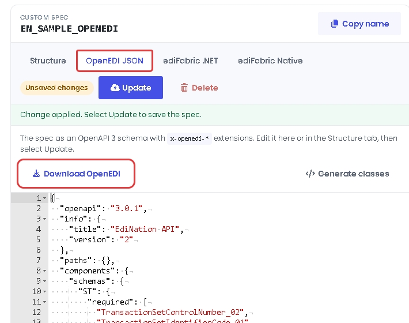Click the Copy name button
Image resolution: width=409 pixels, height=323 pixels.
tap(359, 24)
